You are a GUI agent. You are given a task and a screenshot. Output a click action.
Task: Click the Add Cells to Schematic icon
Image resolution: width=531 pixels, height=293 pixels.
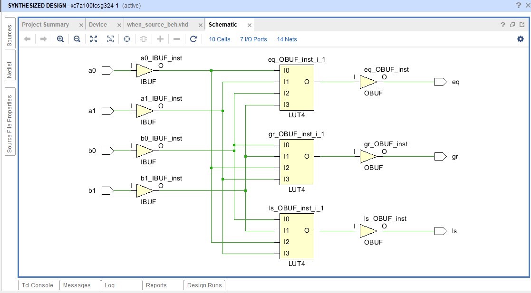(143, 39)
